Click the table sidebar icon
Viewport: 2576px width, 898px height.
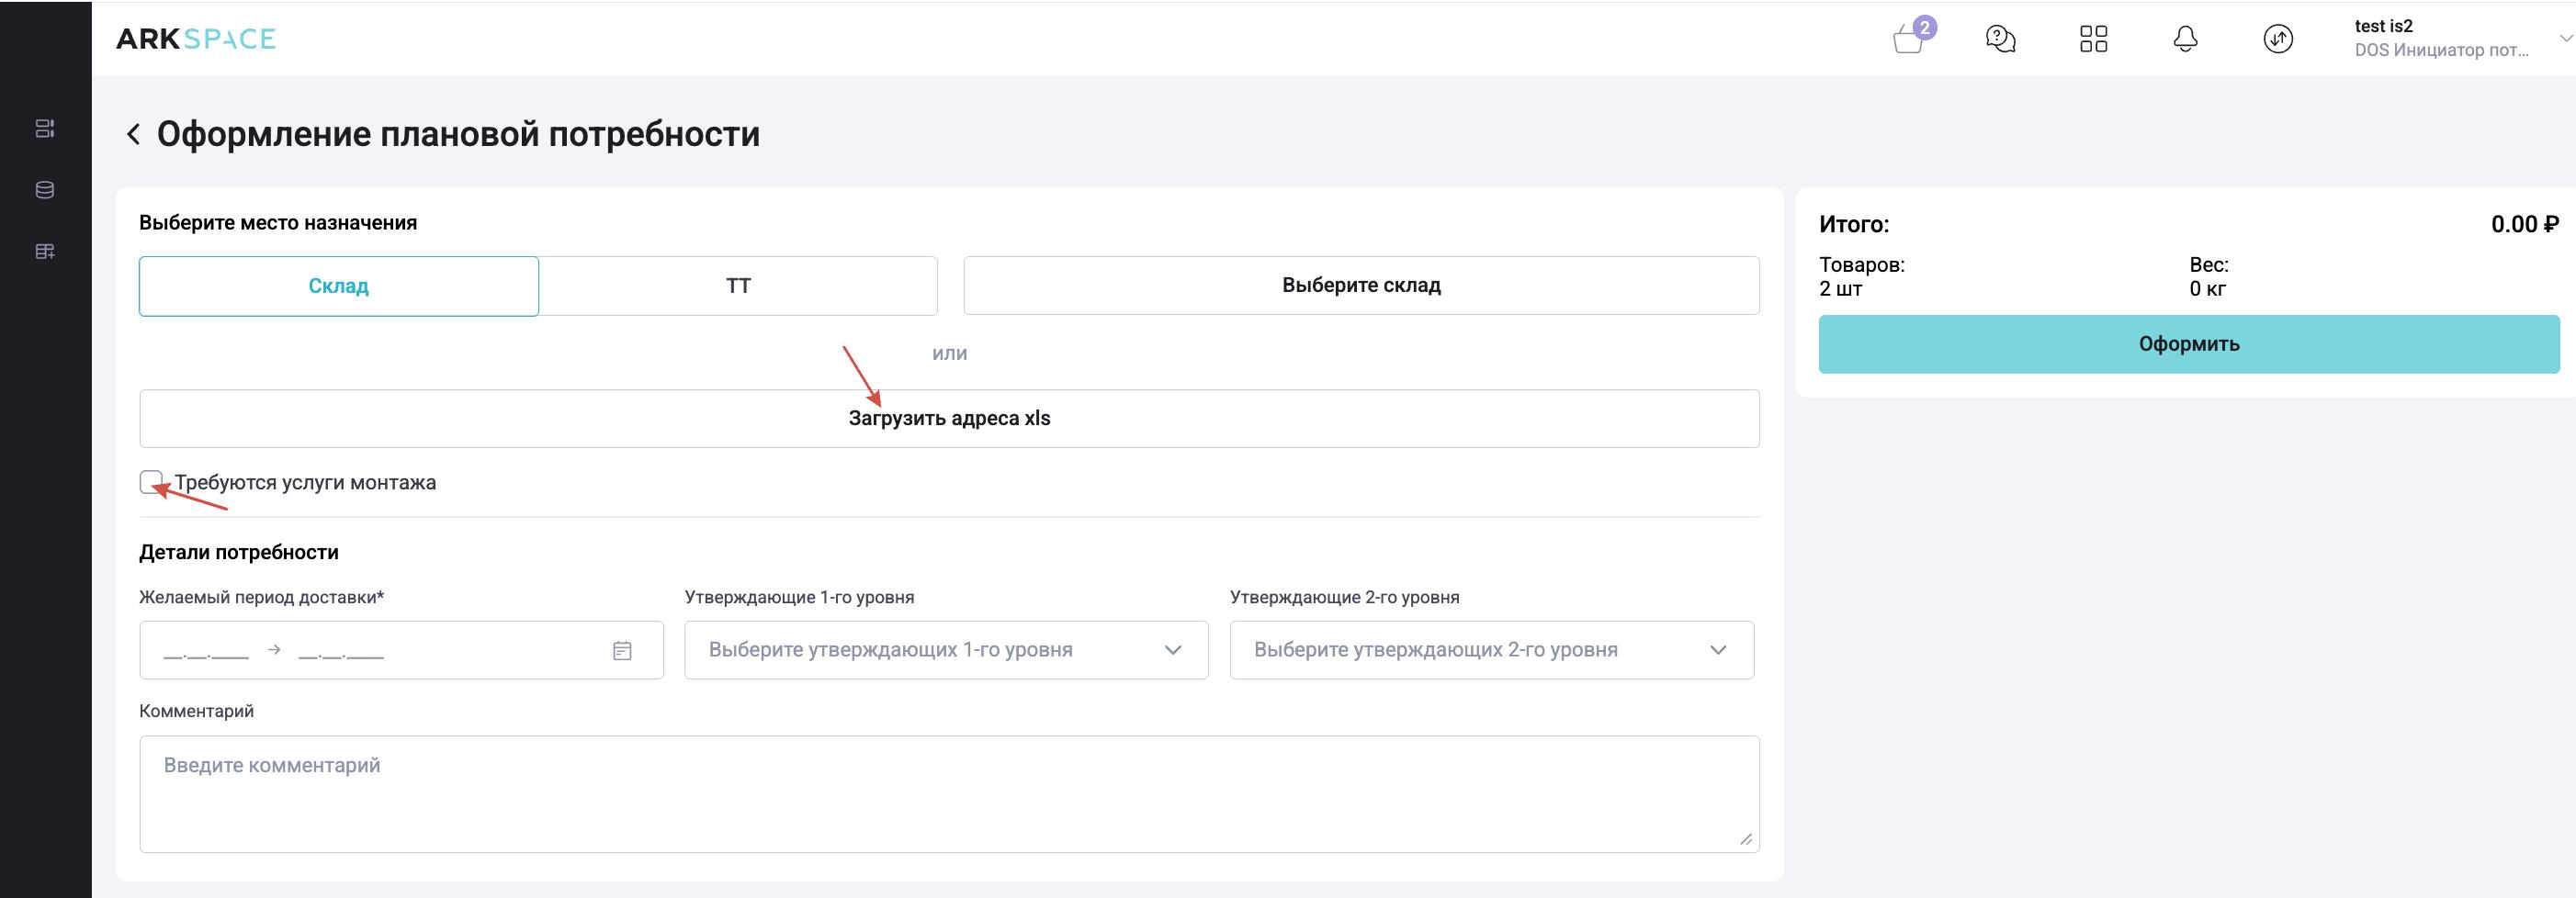click(x=45, y=251)
